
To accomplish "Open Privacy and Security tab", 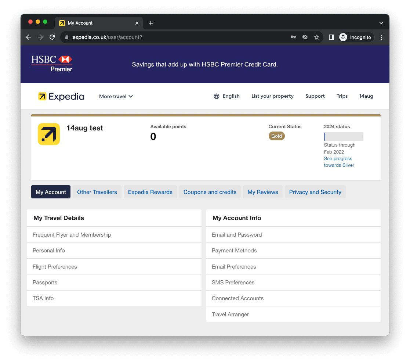I will [x=315, y=192].
